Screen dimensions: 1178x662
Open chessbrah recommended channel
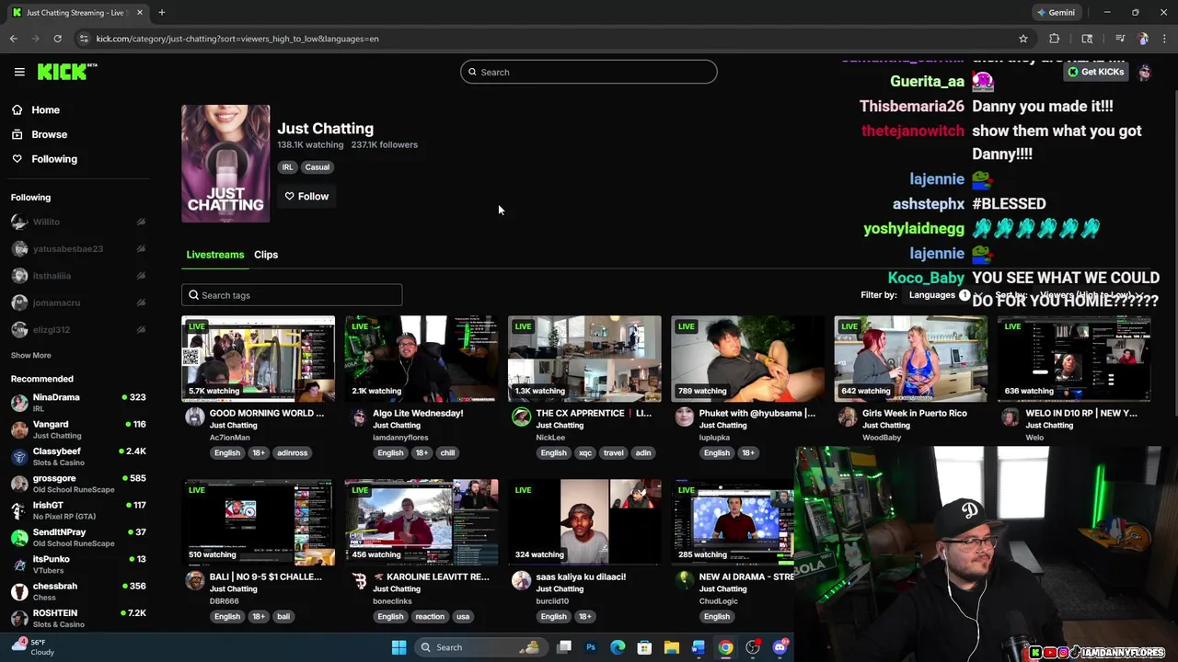click(x=78, y=591)
